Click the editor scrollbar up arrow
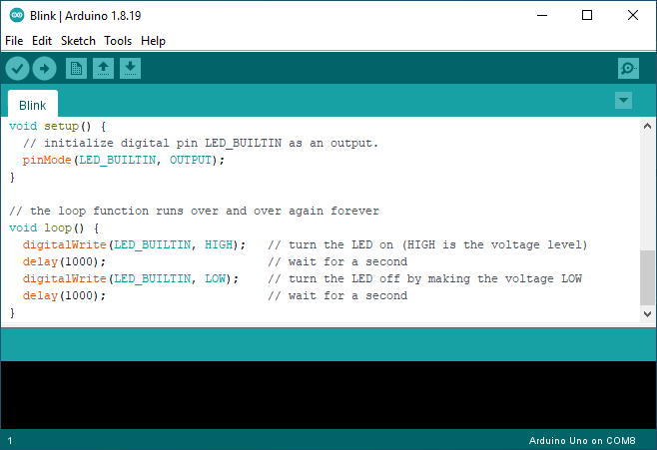This screenshot has height=450, width=657. (648, 126)
